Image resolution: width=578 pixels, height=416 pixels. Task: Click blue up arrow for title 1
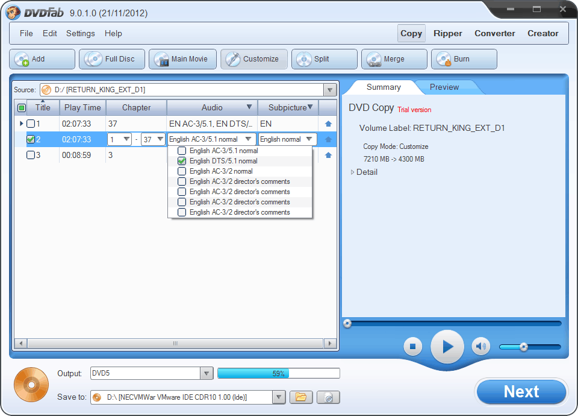click(329, 124)
